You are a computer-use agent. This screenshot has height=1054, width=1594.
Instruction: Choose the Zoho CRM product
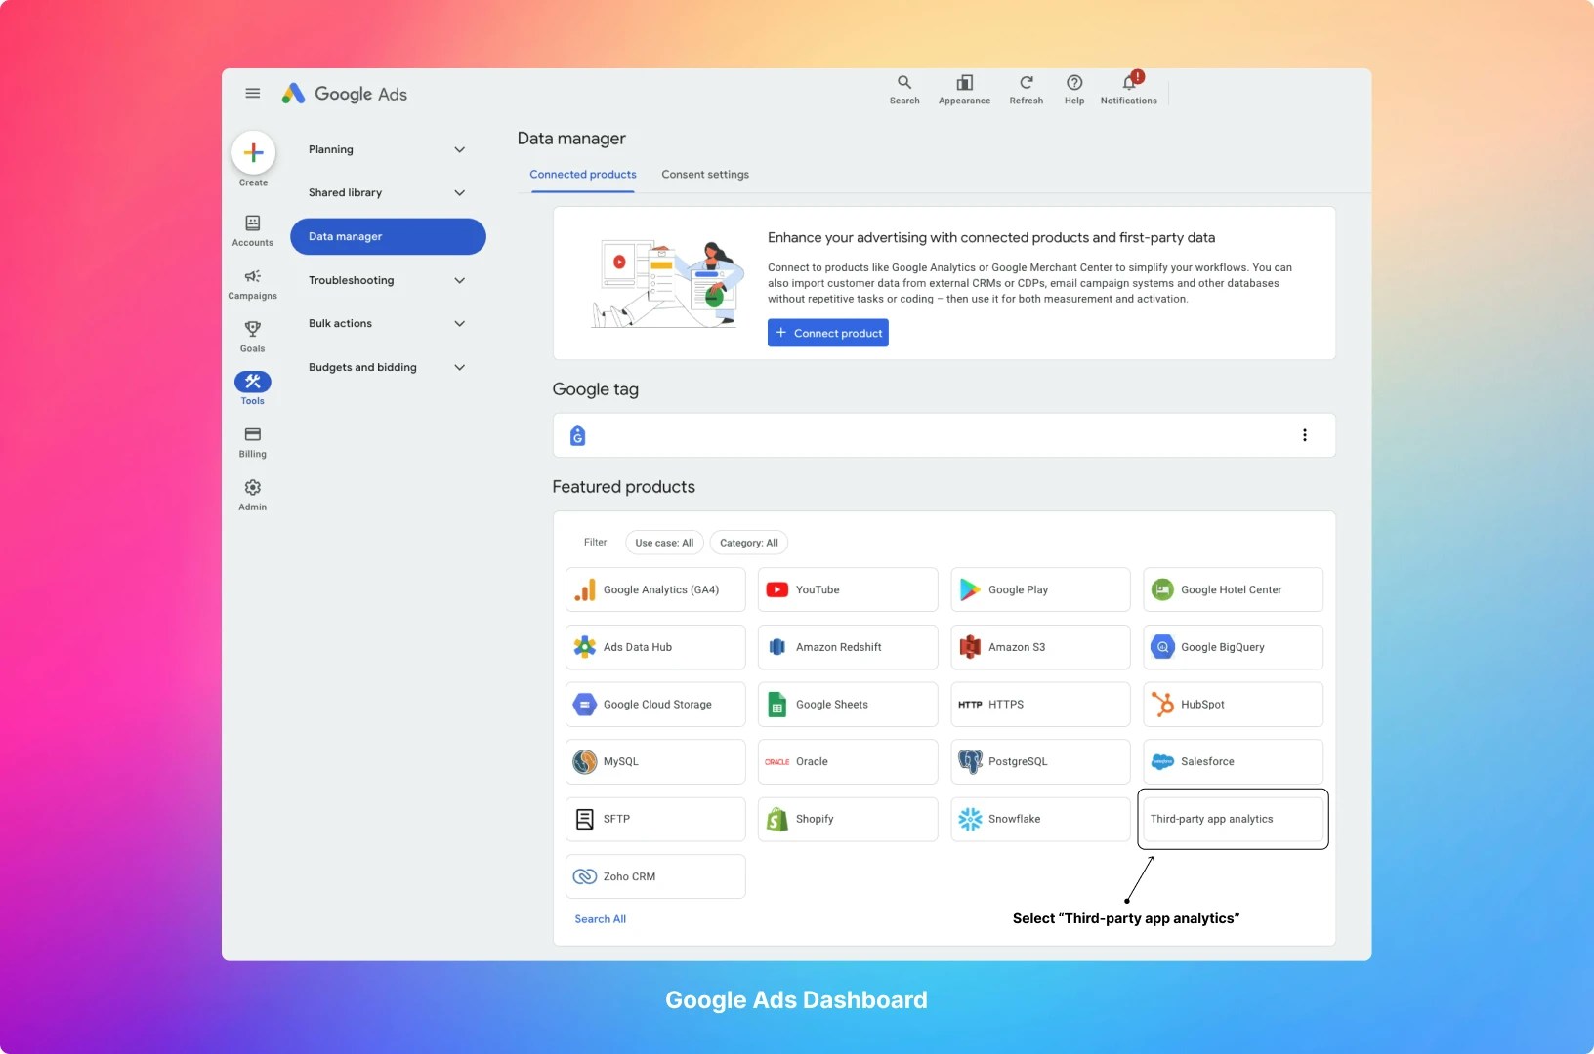[x=655, y=876]
